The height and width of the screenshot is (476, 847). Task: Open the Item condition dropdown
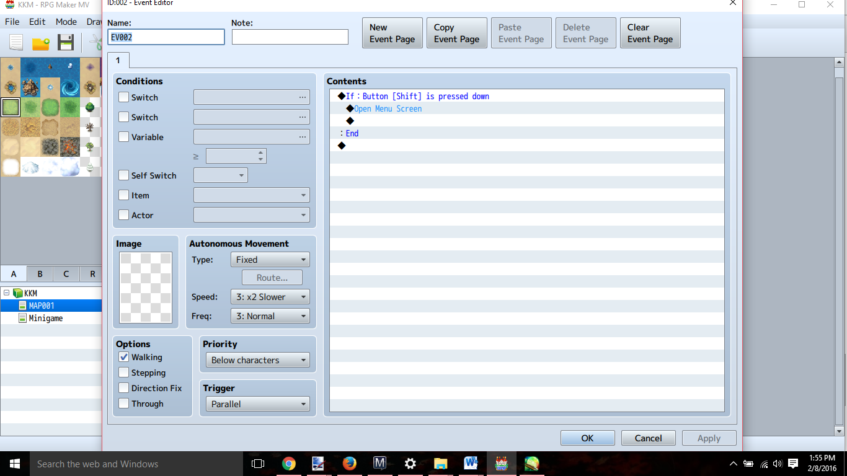[252, 195]
